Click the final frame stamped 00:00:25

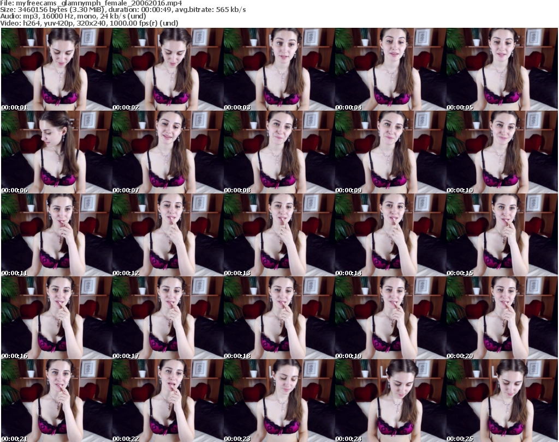click(x=502, y=401)
